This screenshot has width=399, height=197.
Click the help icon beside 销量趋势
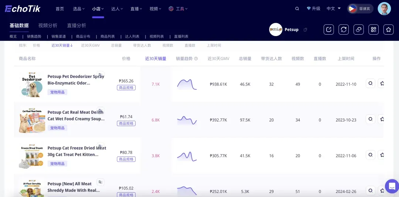pos(196,59)
